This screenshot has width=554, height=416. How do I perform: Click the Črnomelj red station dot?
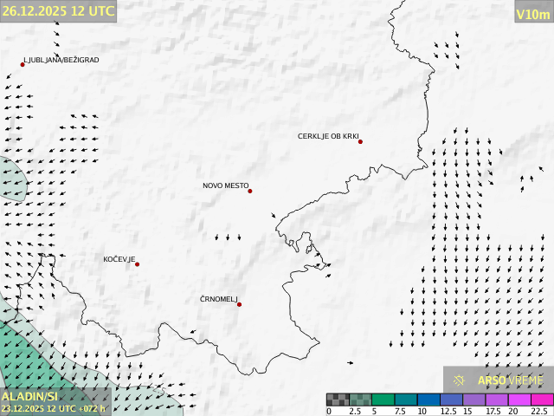239,304
